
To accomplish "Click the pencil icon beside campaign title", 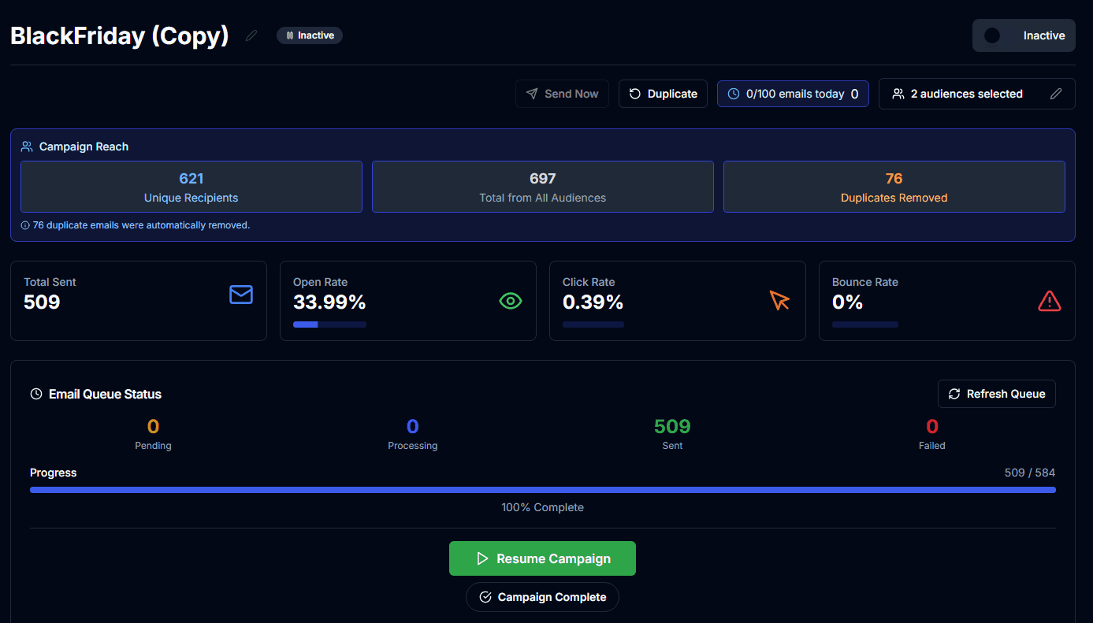I will click(251, 35).
